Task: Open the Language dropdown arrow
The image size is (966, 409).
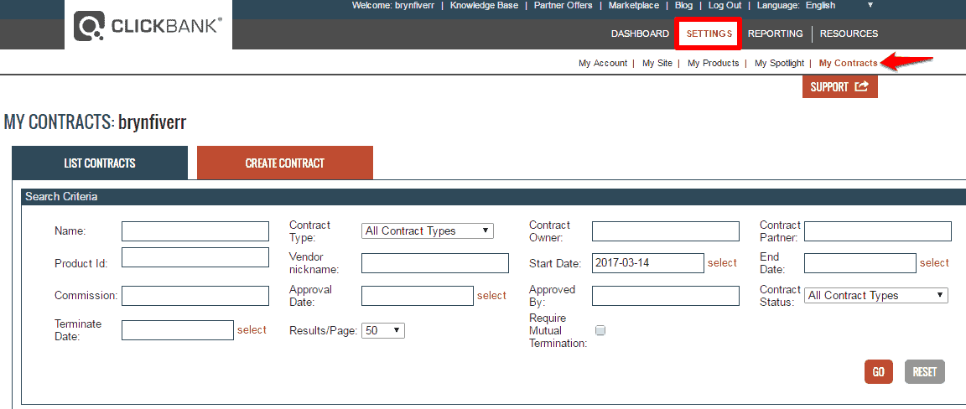Action: click(x=870, y=6)
